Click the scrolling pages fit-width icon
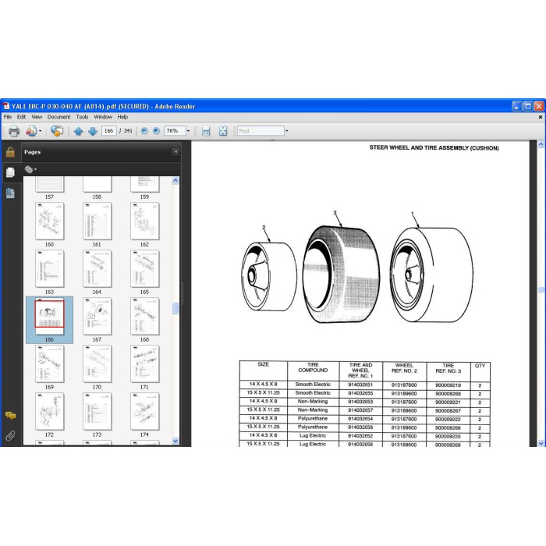546x546 pixels. click(206, 131)
